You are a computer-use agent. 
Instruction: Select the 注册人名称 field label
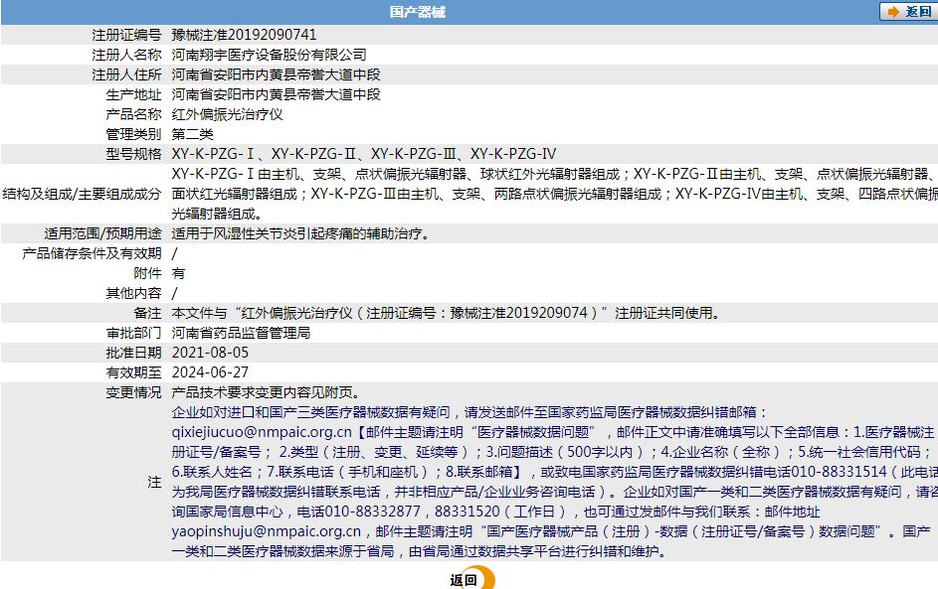126,55
